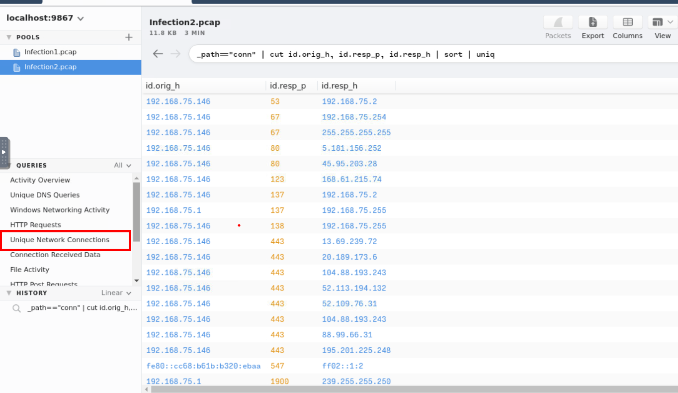Add a new pool with plus icon
This screenshot has width=678, height=393.
(x=129, y=37)
